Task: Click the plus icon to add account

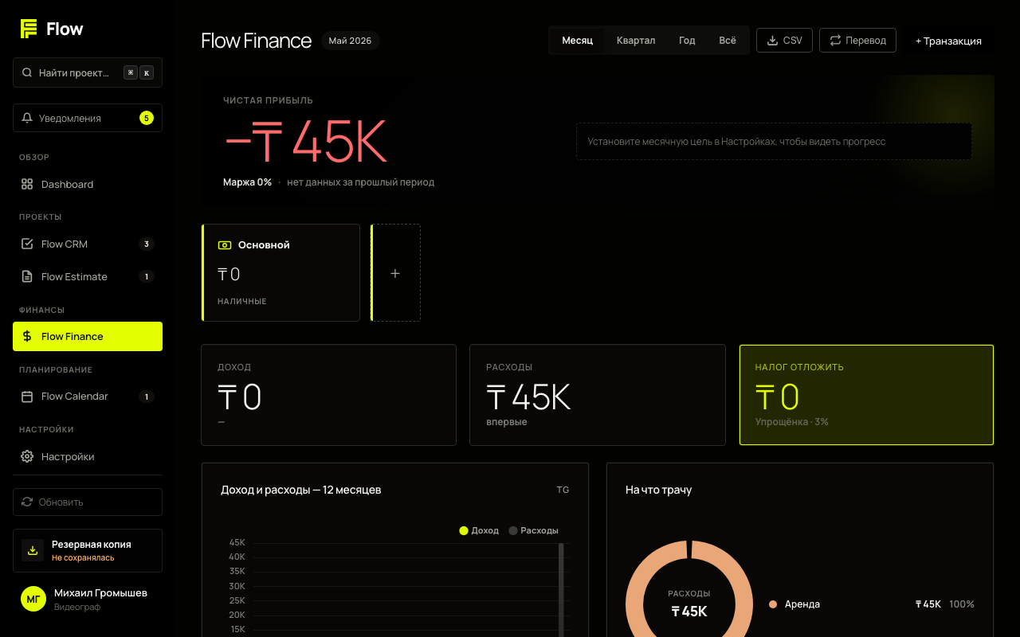Action: [395, 273]
